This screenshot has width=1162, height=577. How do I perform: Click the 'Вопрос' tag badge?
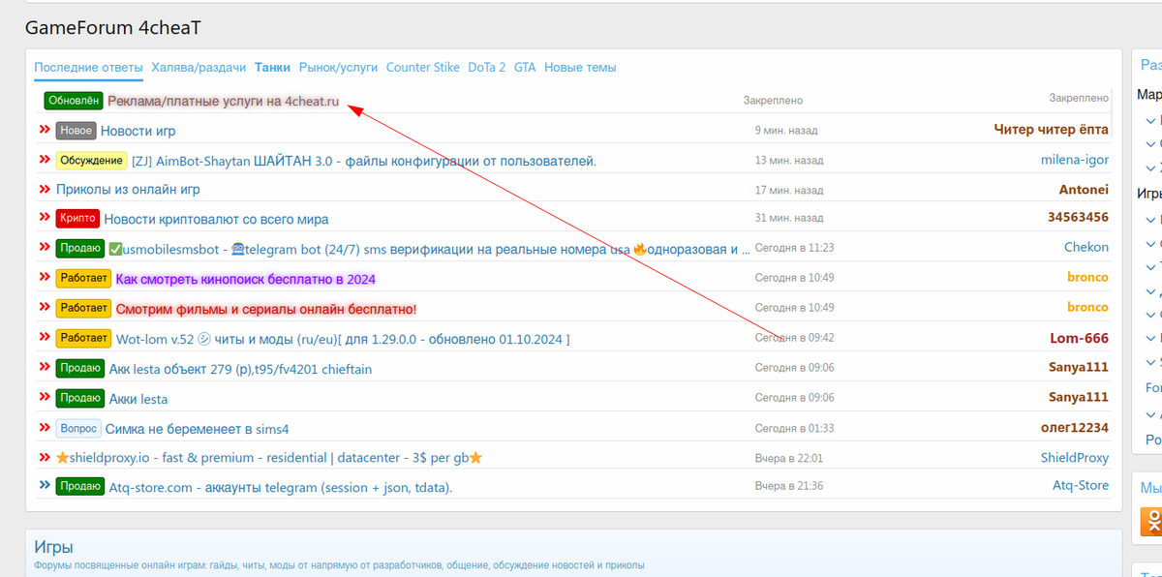click(78, 428)
